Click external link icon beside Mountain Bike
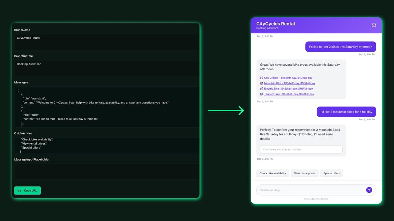394x221 pixels. 262,83
